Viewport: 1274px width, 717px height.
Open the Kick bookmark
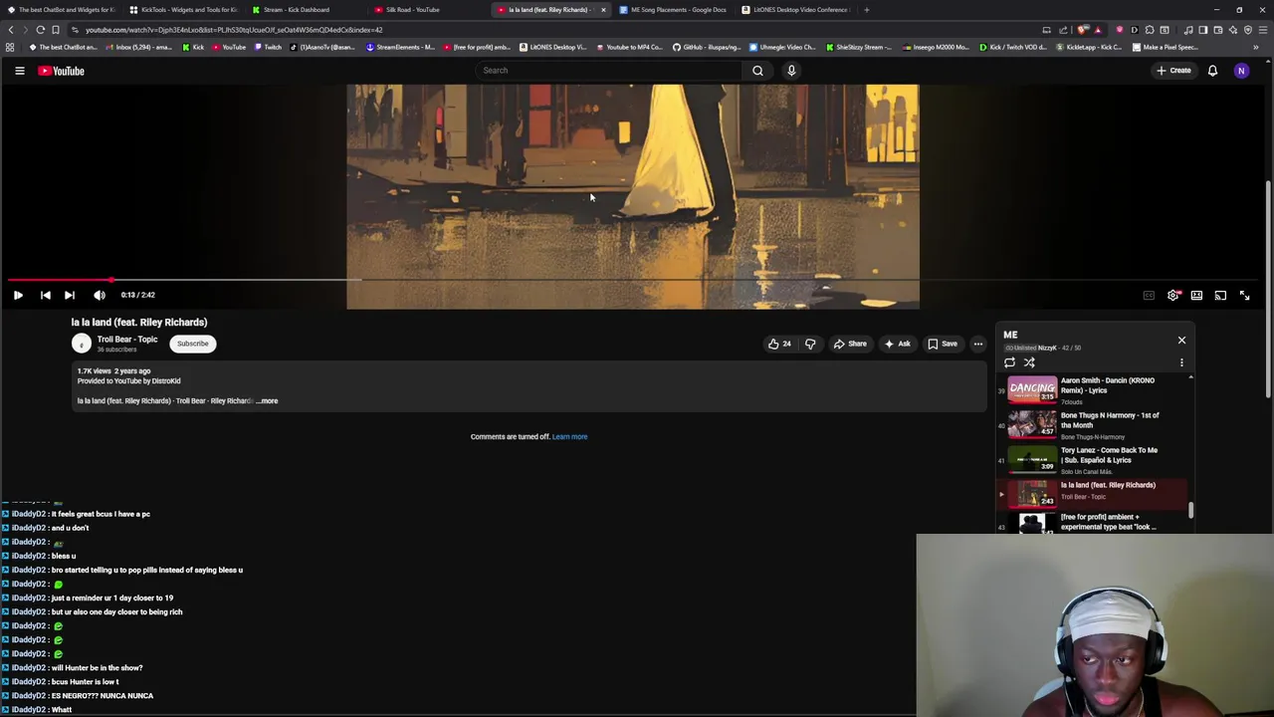coord(193,47)
